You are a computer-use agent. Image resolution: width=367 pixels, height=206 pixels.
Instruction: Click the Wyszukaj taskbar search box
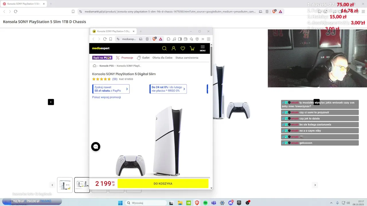pyautogui.click(x=146, y=203)
